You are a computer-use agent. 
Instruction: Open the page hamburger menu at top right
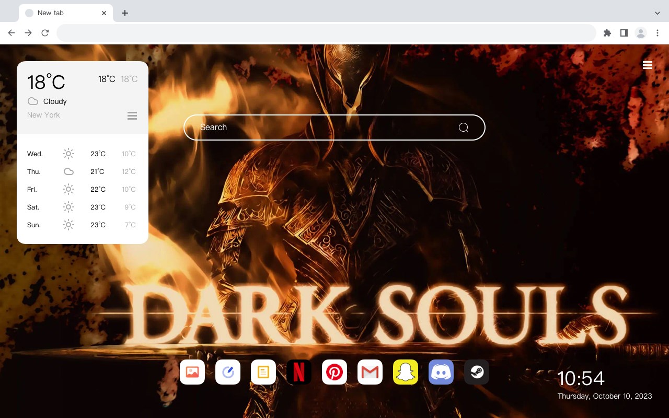[x=648, y=65]
